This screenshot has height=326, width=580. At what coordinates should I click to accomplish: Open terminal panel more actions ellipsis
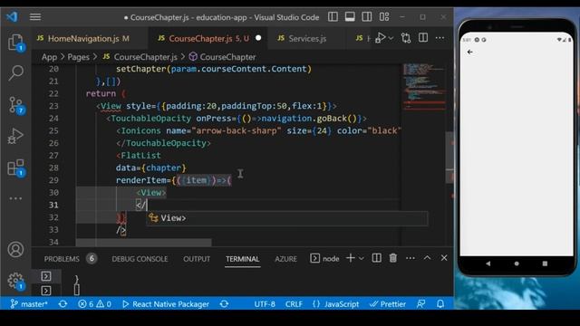coord(411,258)
